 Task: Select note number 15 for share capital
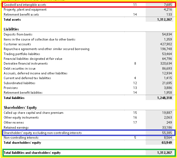(135, 113)
